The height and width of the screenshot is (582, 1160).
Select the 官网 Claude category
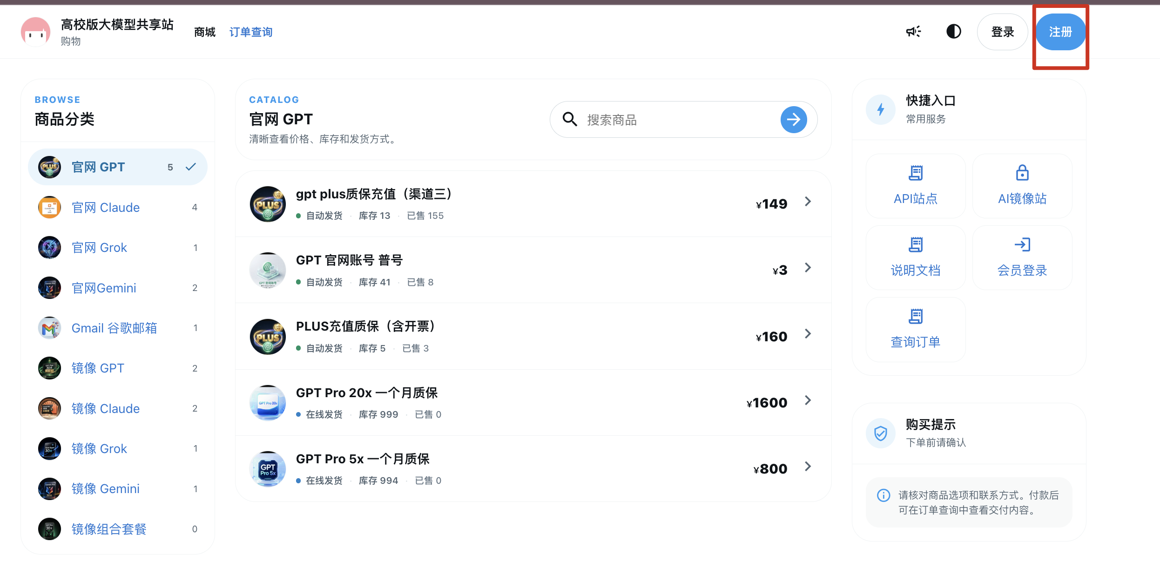click(x=118, y=208)
